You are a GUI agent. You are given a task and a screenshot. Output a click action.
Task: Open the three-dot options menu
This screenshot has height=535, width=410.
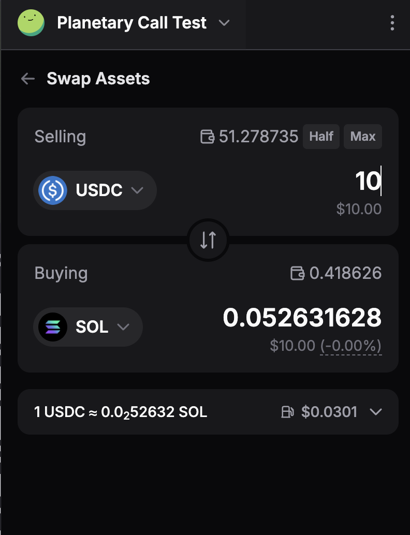point(392,23)
